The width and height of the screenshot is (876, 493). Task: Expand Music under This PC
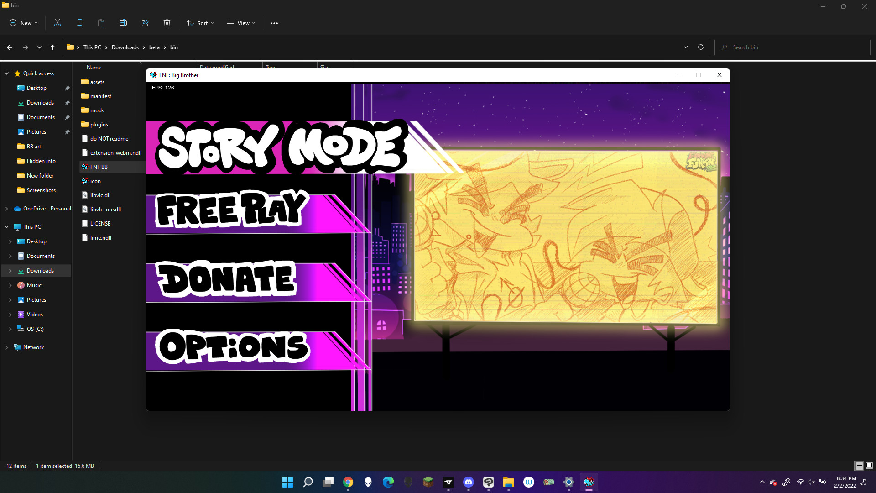click(x=10, y=285)
